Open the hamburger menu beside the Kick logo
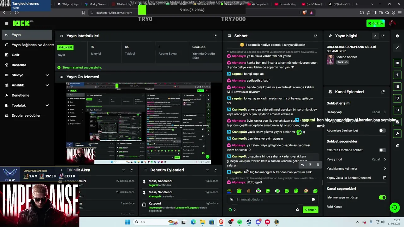Image resolution: width=404 pixels, height=227 pixels. pyautogui.click(x=7, y=23)
